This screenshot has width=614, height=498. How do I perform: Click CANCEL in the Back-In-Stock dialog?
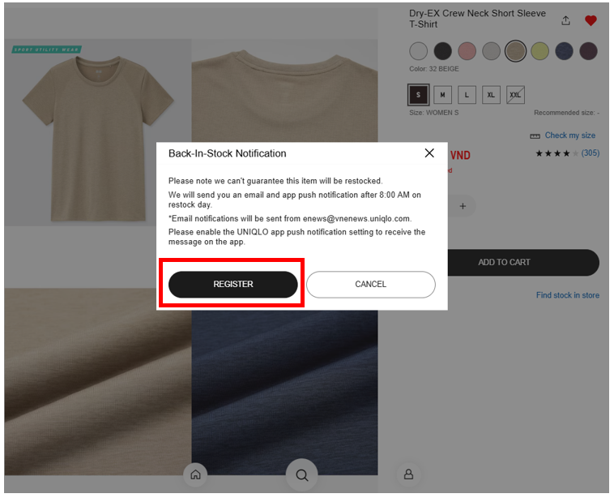(x=370, y=284)
